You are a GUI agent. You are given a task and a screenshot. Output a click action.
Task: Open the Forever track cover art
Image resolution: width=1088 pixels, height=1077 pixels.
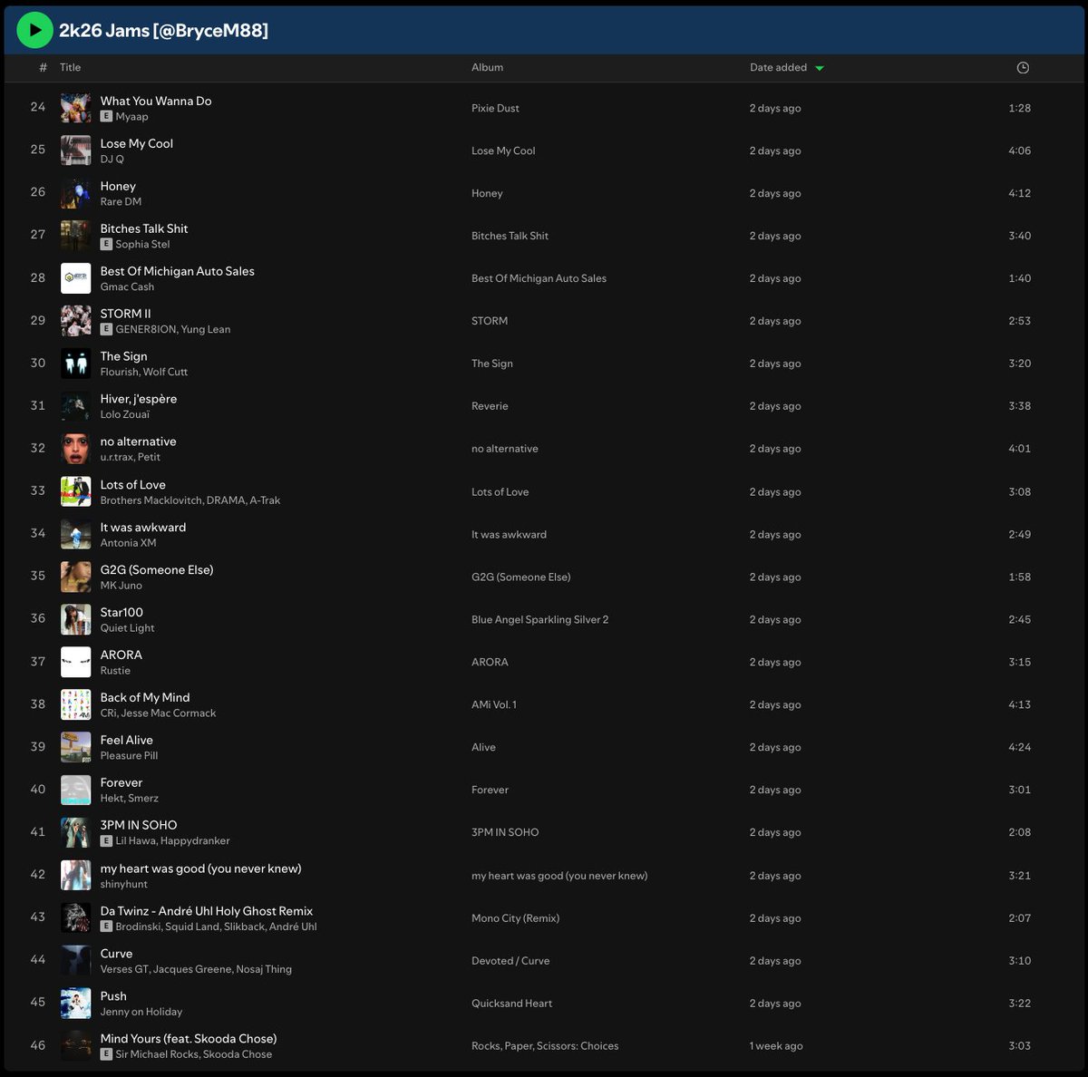(x=75, y=790)
